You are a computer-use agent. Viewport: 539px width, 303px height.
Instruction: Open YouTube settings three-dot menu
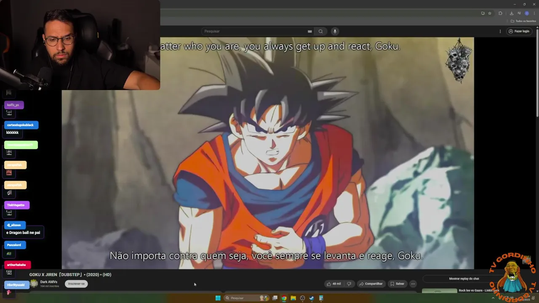coord(500,31)
